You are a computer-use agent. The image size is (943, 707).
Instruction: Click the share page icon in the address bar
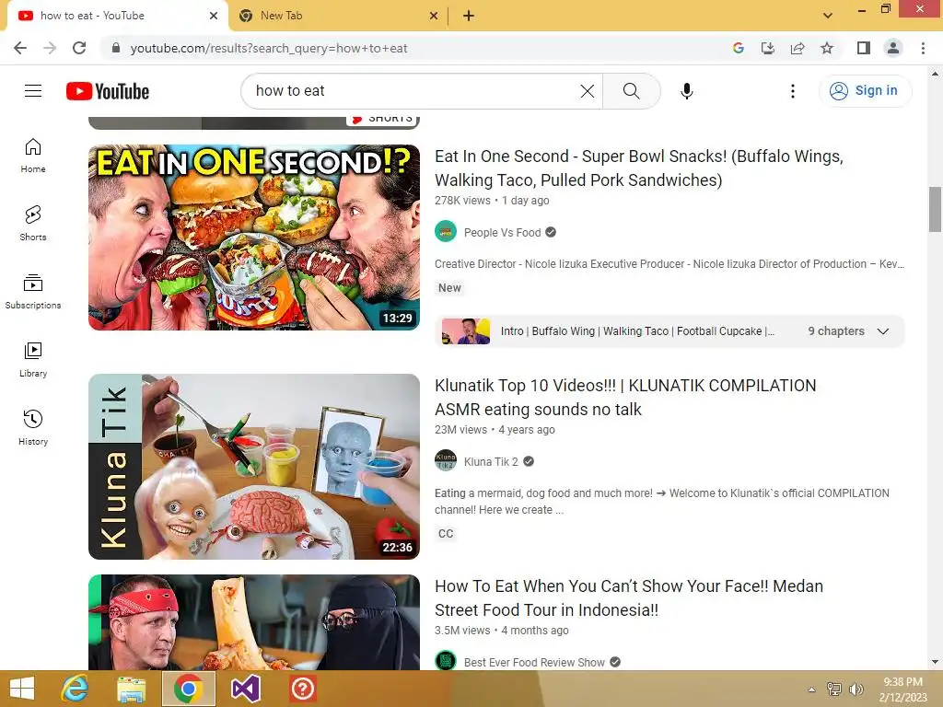[x=797, y=48]
